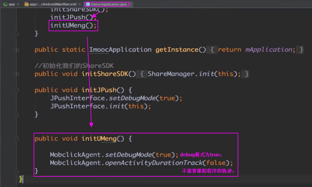
Task: Click JPushInterface.setDebugMode(true) line
Action: 116,98
